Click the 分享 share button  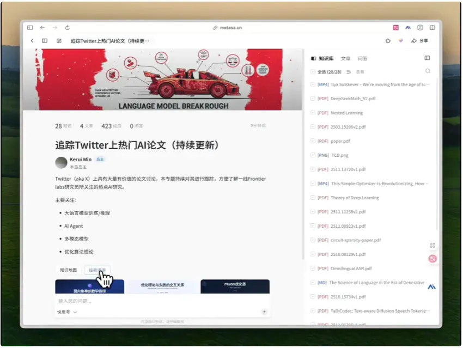tap(419, 41)
